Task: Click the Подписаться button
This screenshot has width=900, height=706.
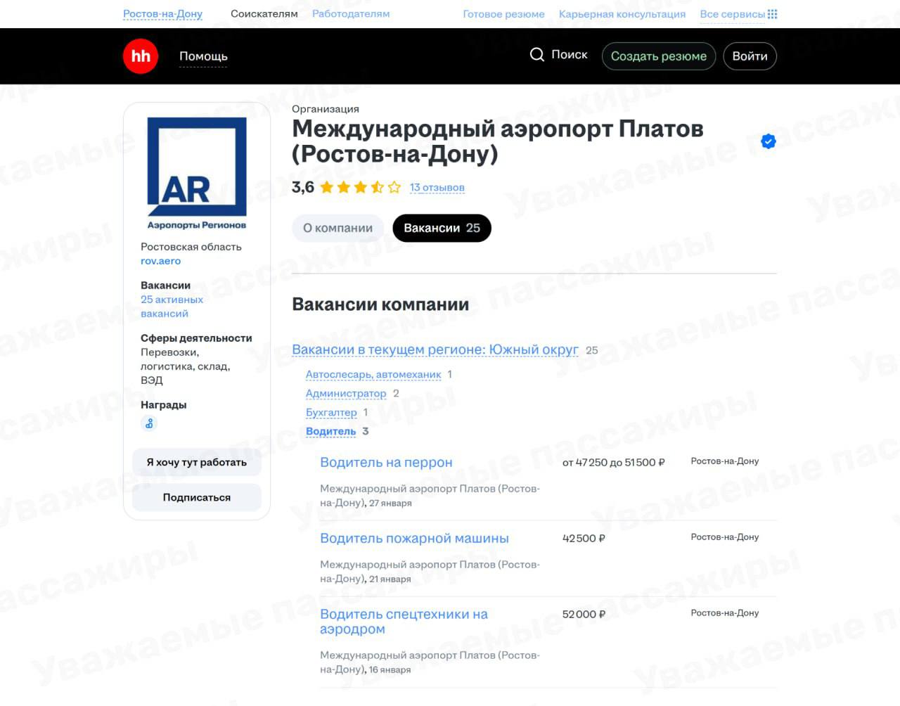Action: click(197, 497)
